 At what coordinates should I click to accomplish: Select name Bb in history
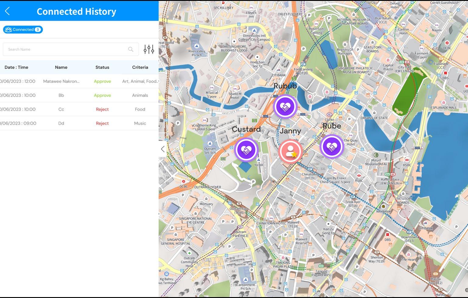point(61,95)
